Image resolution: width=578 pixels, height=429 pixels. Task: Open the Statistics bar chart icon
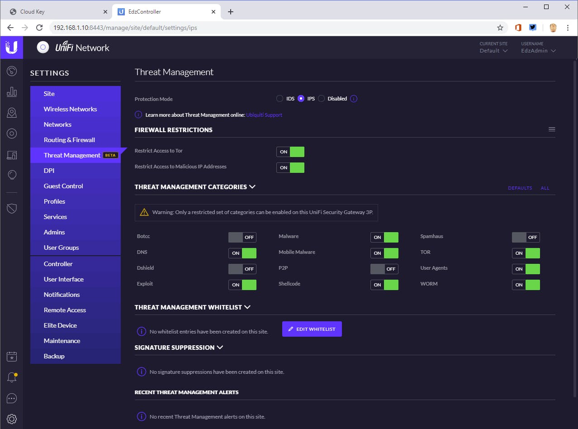pyautogui.click(x=12, y=92)
